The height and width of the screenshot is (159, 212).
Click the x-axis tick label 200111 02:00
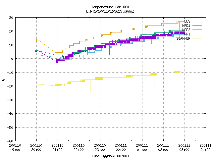(163, 148)
